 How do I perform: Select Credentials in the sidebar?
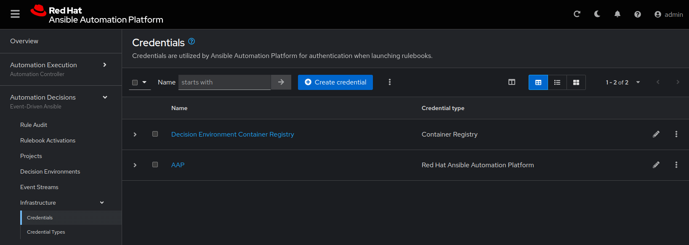click(71, 218)
